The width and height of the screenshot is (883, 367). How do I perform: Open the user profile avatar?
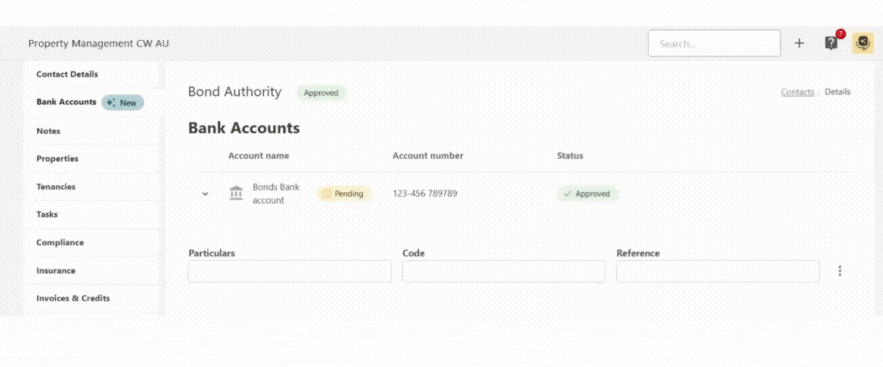[863, 43]
